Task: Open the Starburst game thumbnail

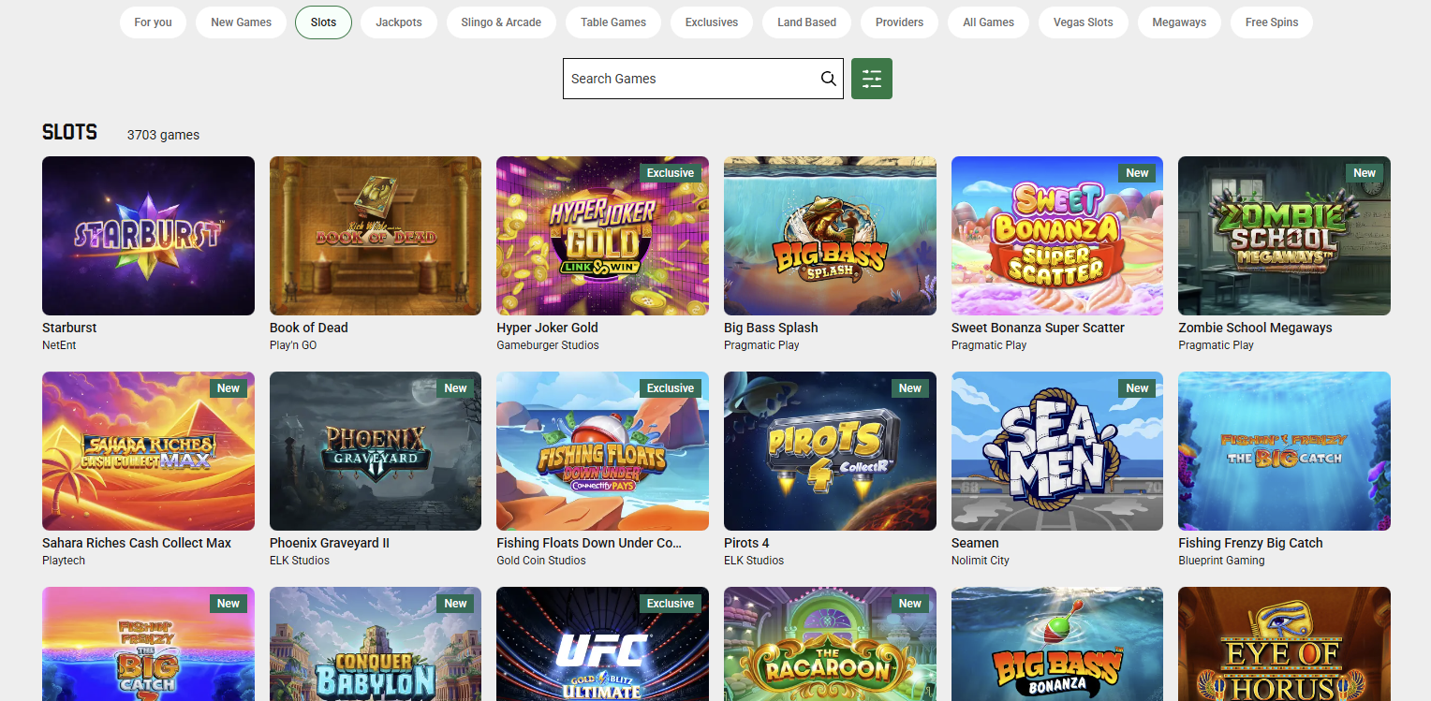Action: 148,236
